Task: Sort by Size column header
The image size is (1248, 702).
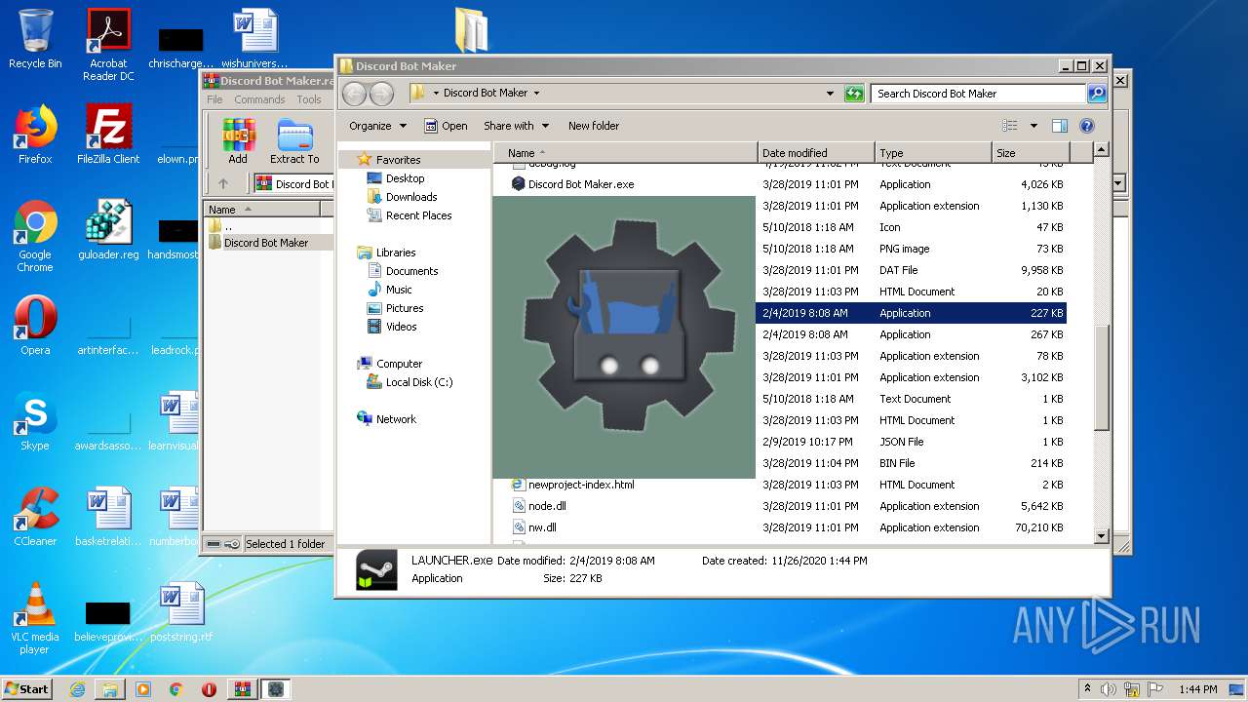Action: (x=1030, y=153)
